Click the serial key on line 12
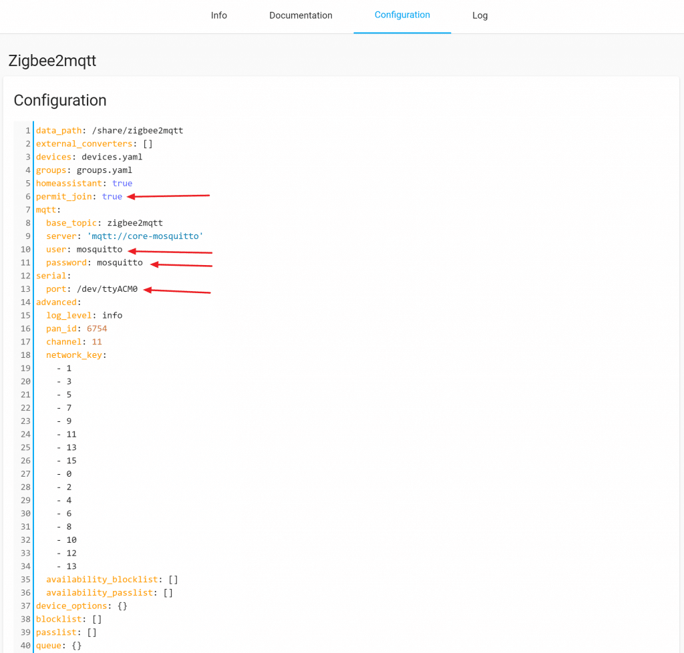 click(x=51, y=276)
